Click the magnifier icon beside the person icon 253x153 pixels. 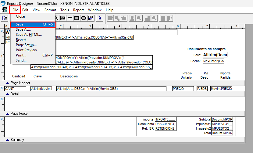point(139,18)
